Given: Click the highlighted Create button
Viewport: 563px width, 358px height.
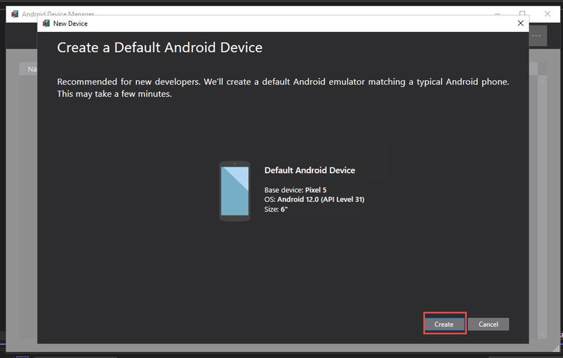Looking at the screenshot, I should (444, 324).
